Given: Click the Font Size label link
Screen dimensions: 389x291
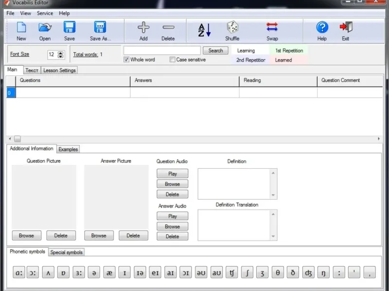Looking at the screenshot, I should coord(19,54).
